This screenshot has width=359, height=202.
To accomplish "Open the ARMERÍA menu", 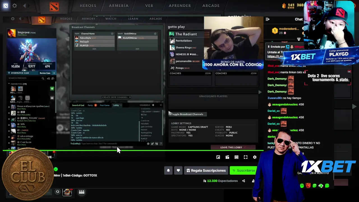I will point(119,6).
